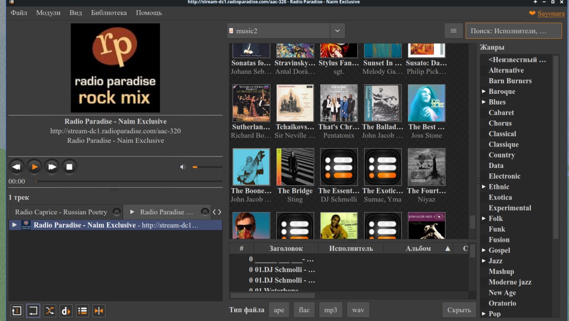Screen dimensions: 569x321
Task: Toggle the mp3 file type filter
Action: coord(331,310)
